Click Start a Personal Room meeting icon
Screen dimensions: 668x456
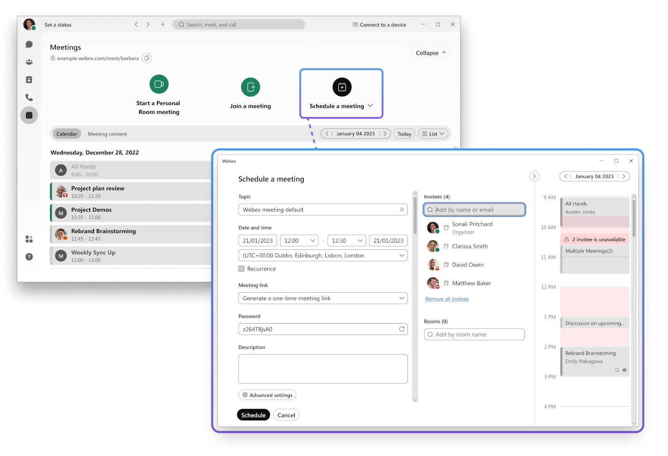[159, 84]
